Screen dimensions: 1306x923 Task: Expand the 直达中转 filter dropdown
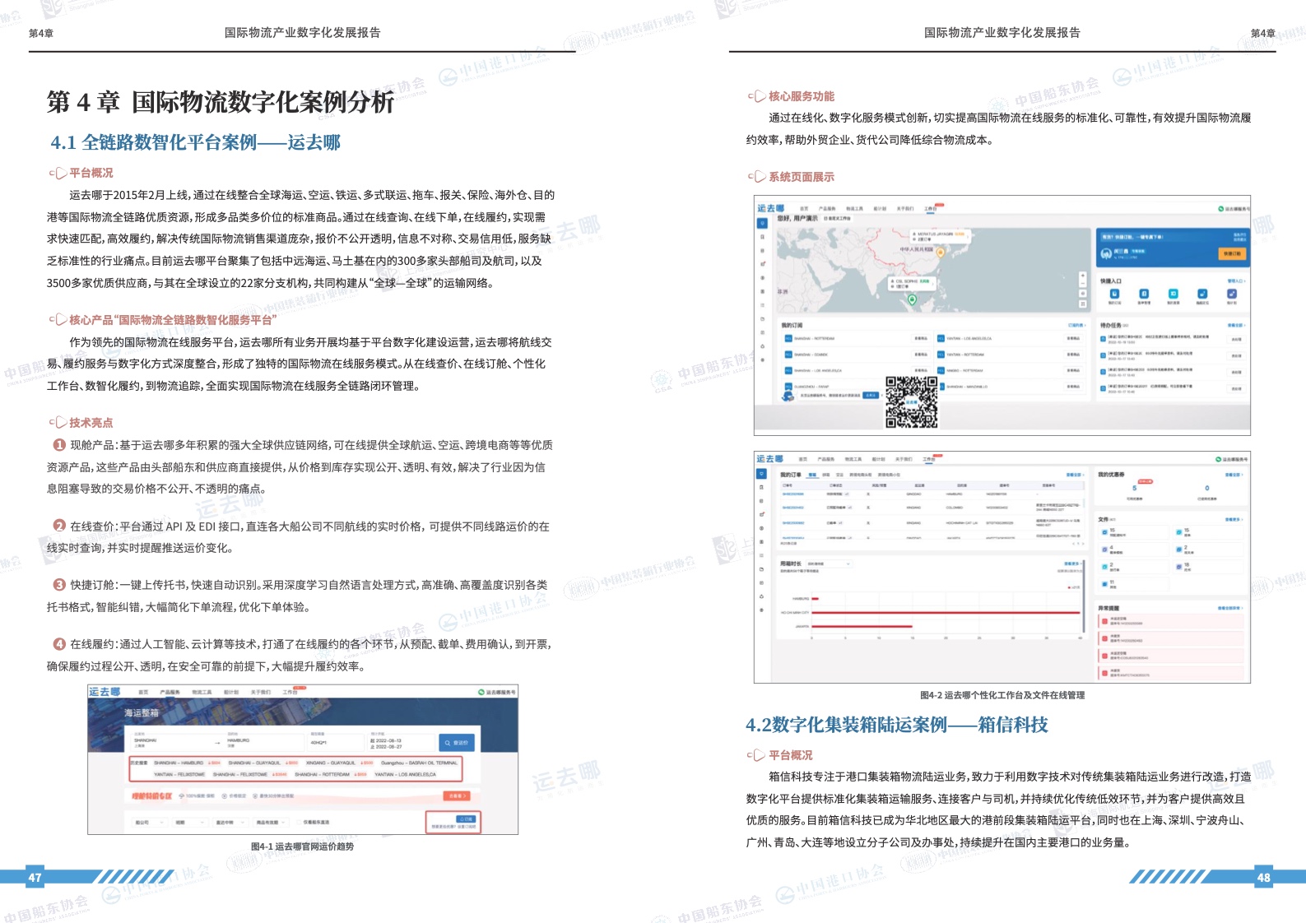[x=230, y=822]
